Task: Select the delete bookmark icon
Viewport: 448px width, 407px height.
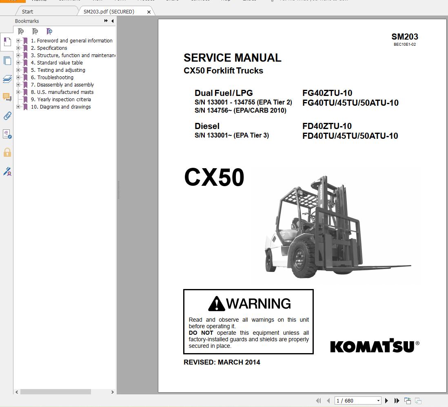Action: click(21, 31)
